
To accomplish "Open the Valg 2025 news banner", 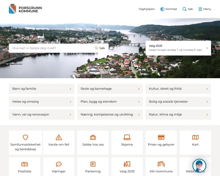I will (178, 48).
